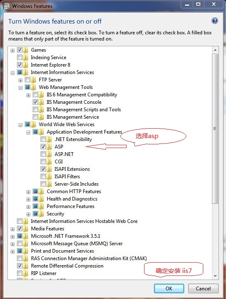Enable the ASP.NET checkbox

click(43, 154)
